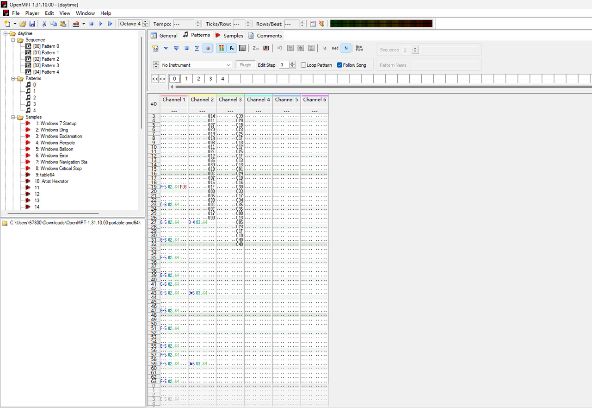Select sample 5: Windows Balloon
The width and height of the screenshot is (592, 408).
(x=54, y=149)
